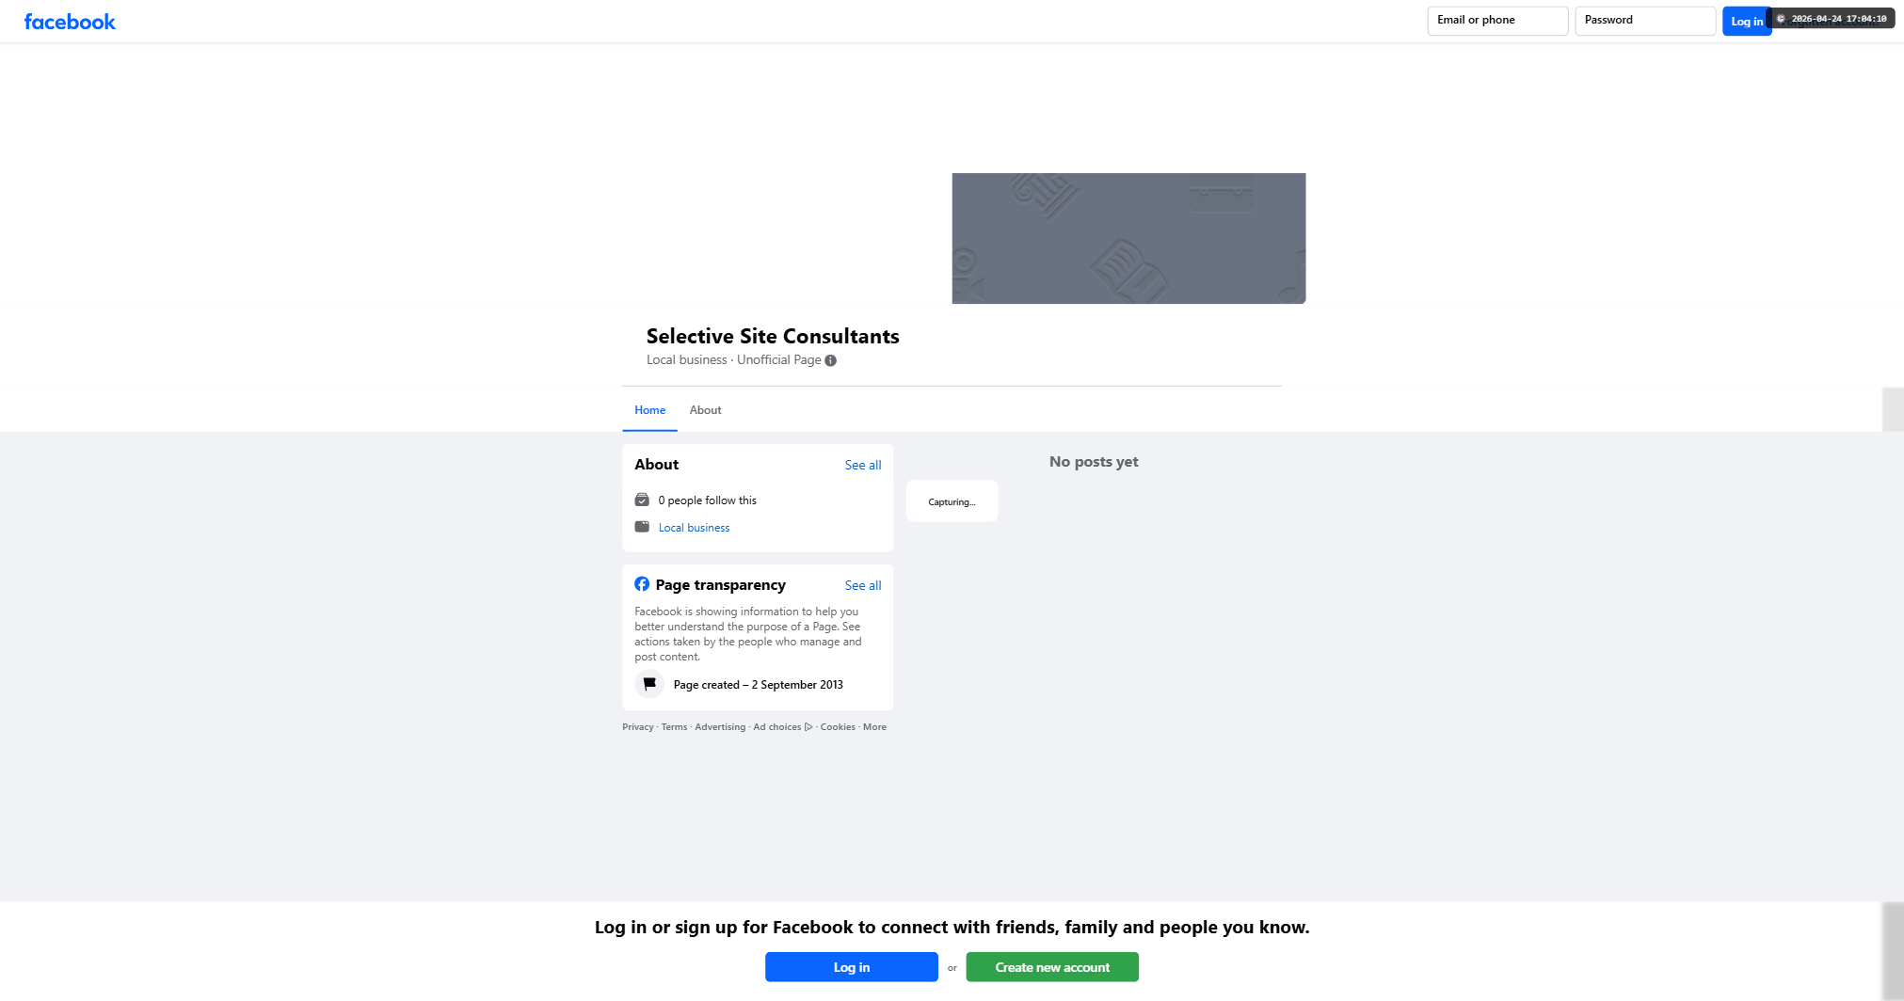Click the page cover photo
Viewport: 1904px width, 1001px height.
pyautogui.click(x=1128, y=238)
